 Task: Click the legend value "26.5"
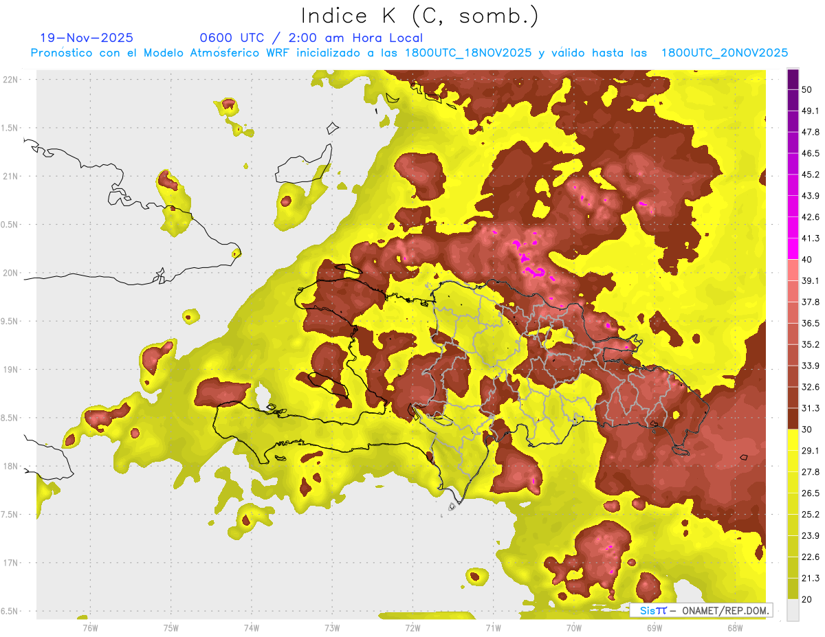(810, 494)
